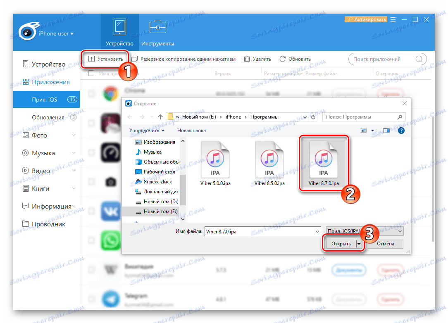
Task: Expand the address path history dropdown
Action: 305,117
